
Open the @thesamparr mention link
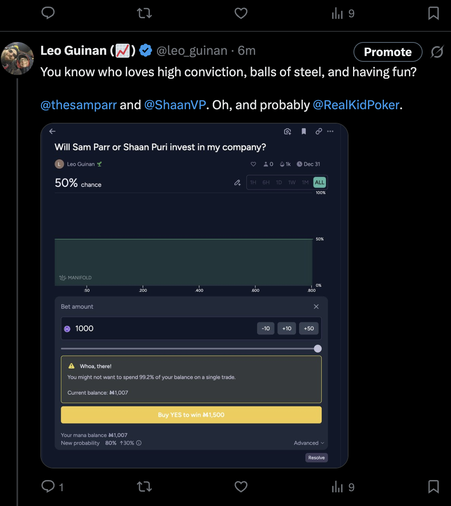point(79,105)
